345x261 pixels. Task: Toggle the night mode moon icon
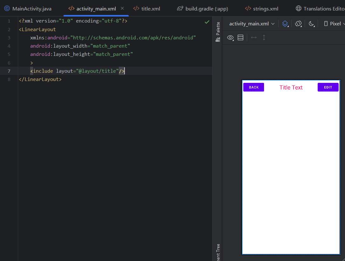(311, 24)
